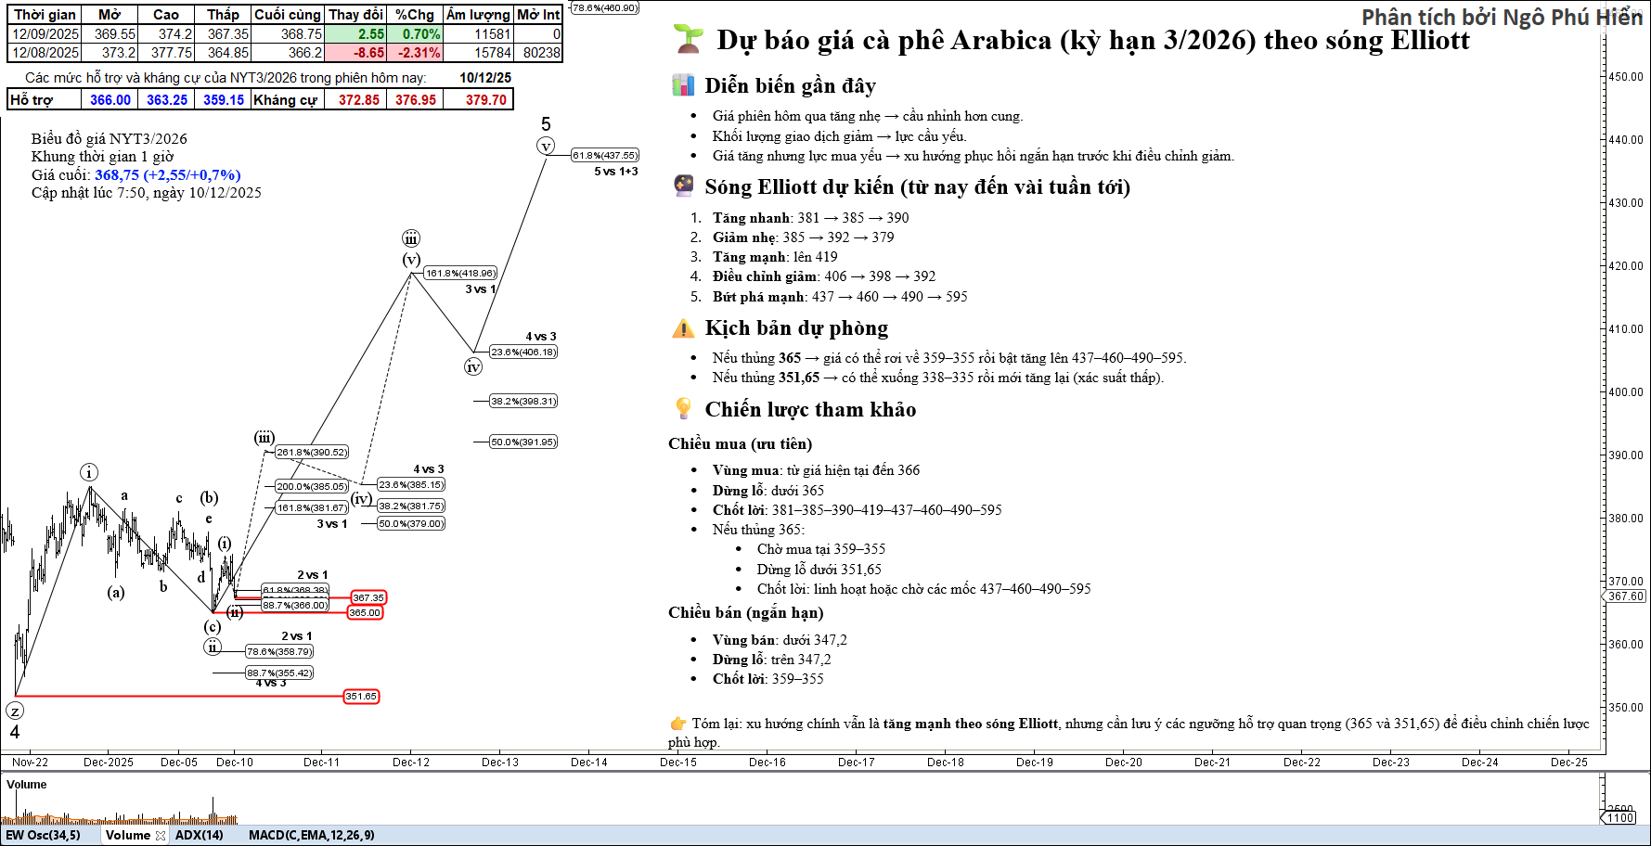This screenshot has height=846, width=1651.
Task: Open the ADX(14) indicator tab
Action: point(200,835)
